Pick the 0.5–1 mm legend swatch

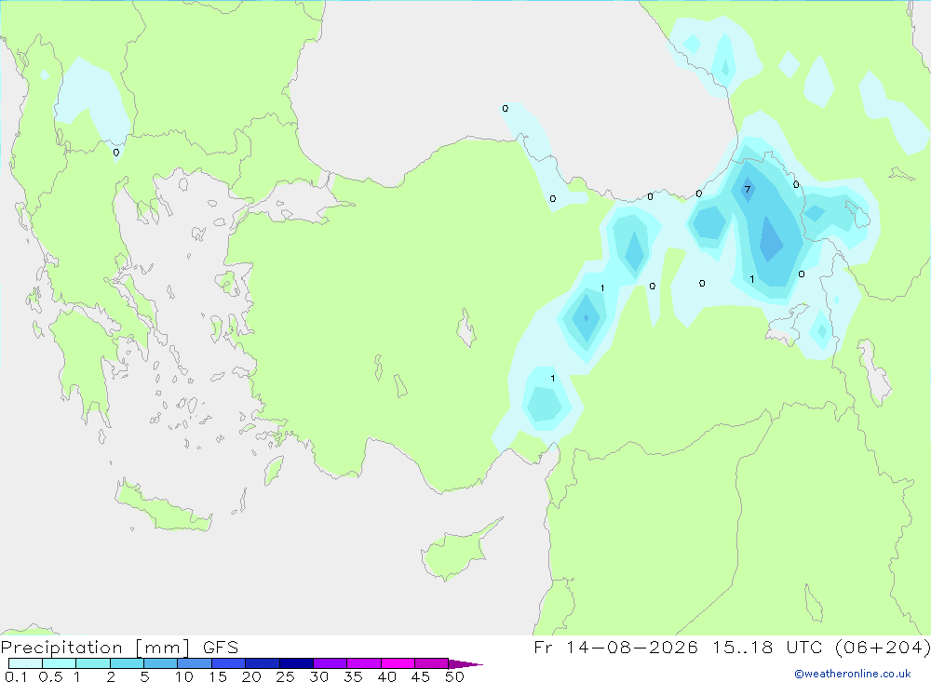coord(60,663)
